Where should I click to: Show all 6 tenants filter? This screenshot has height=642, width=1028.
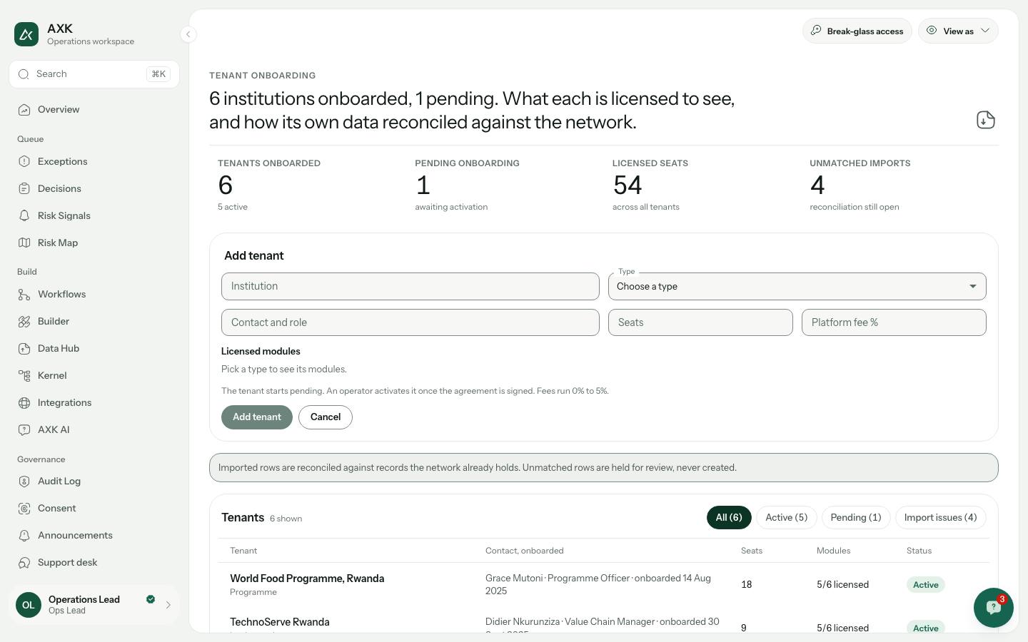729,518
